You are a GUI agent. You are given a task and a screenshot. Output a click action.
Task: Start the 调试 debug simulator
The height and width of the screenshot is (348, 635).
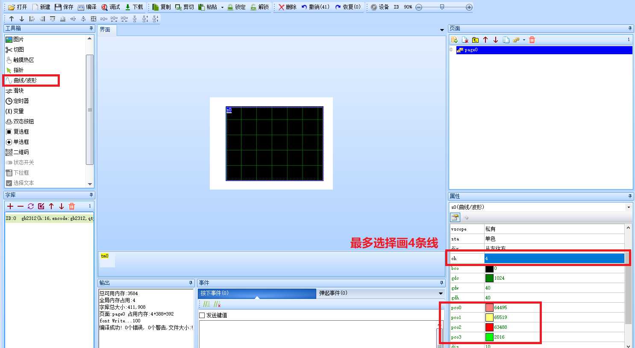point(111,7)
